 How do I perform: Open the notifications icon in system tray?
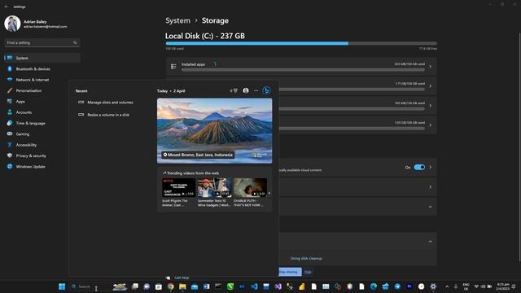point(514,286)
